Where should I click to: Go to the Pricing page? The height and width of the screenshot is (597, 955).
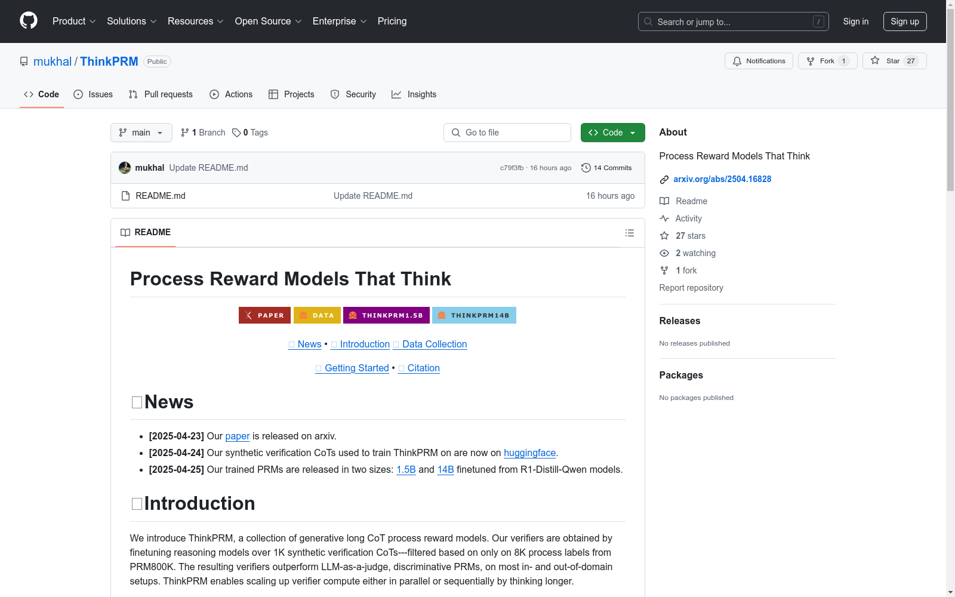click(392, 21)
